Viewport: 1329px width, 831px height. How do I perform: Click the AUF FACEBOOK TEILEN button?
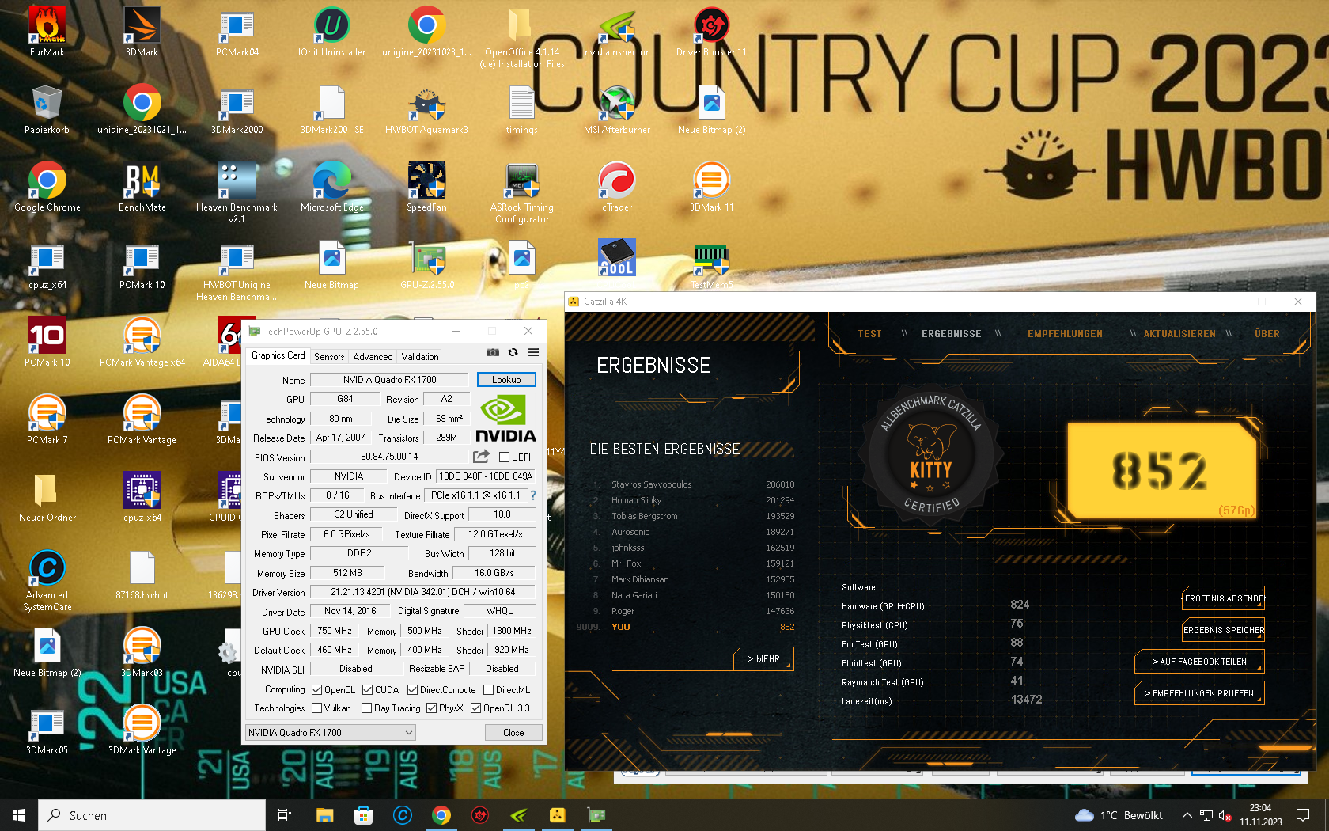point(1199,662)
